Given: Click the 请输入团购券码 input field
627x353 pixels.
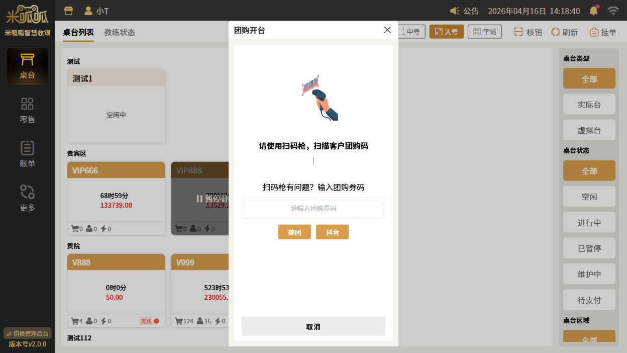Looking at the screenshot, I should coord(313,208).
